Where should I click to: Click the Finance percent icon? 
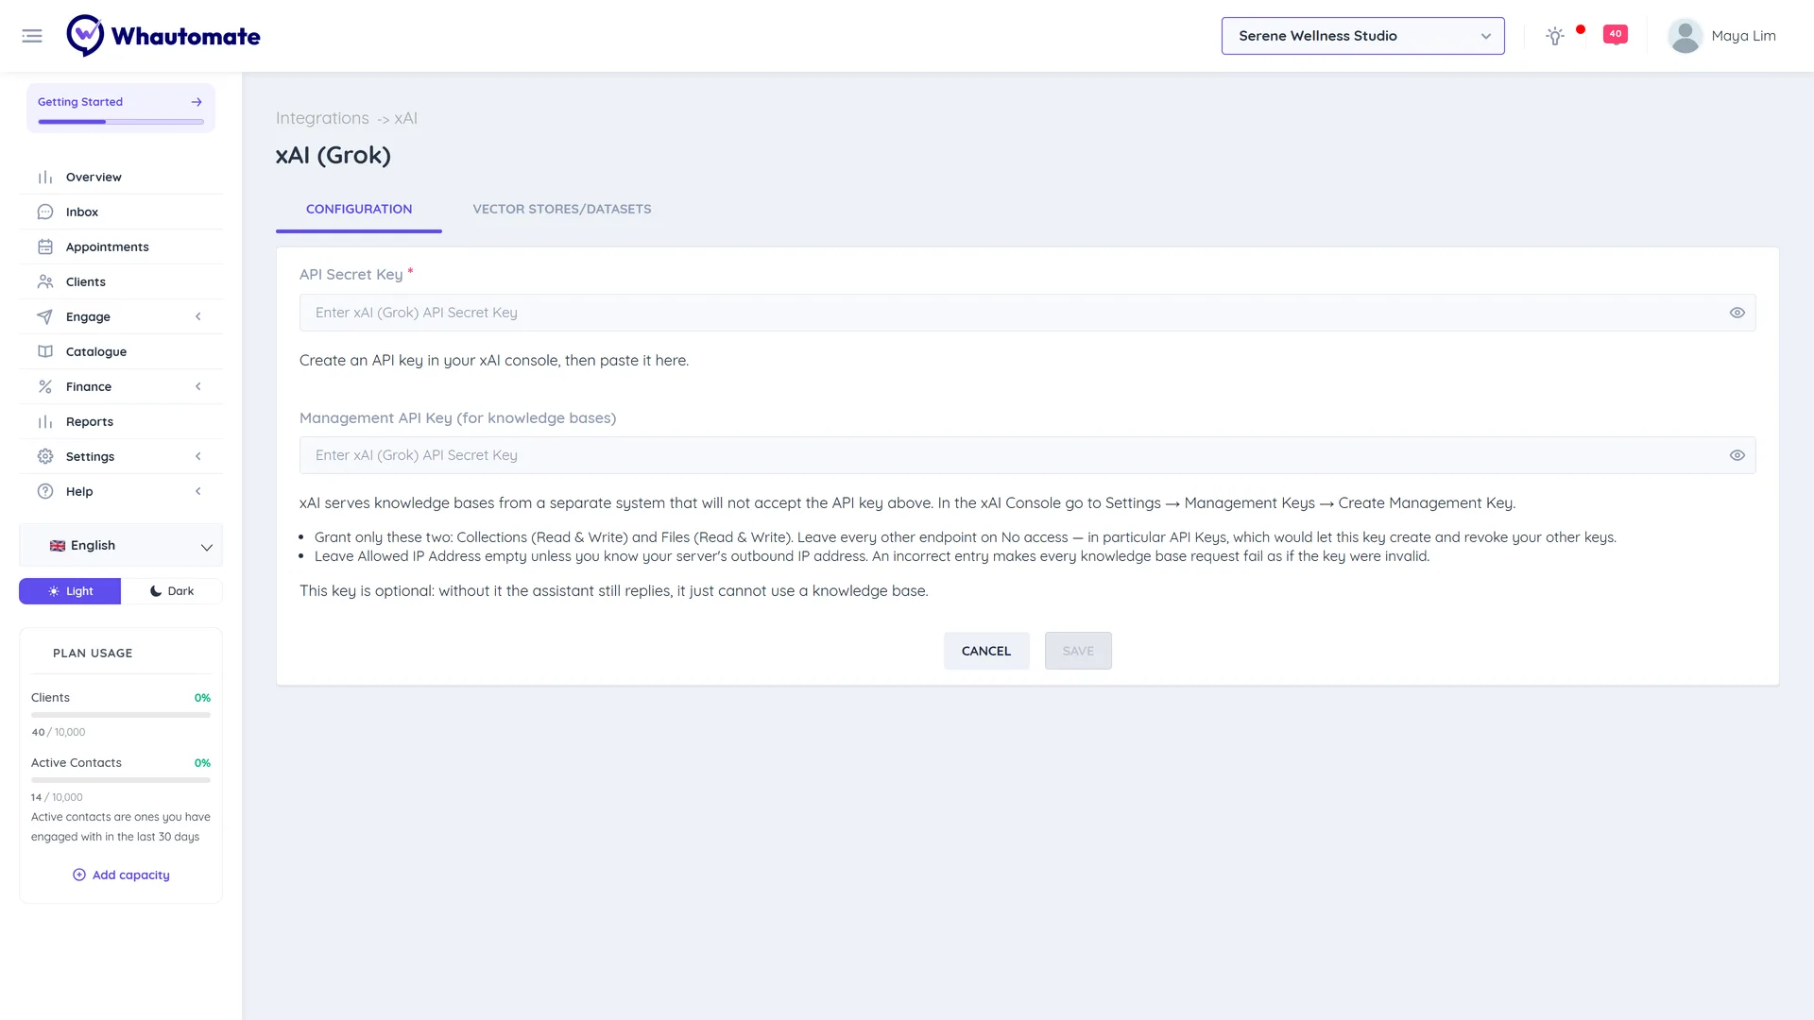(x=45, y=387)
